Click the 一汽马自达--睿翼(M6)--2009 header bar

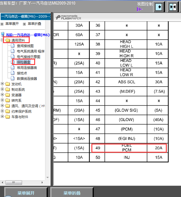pos(25,17)
